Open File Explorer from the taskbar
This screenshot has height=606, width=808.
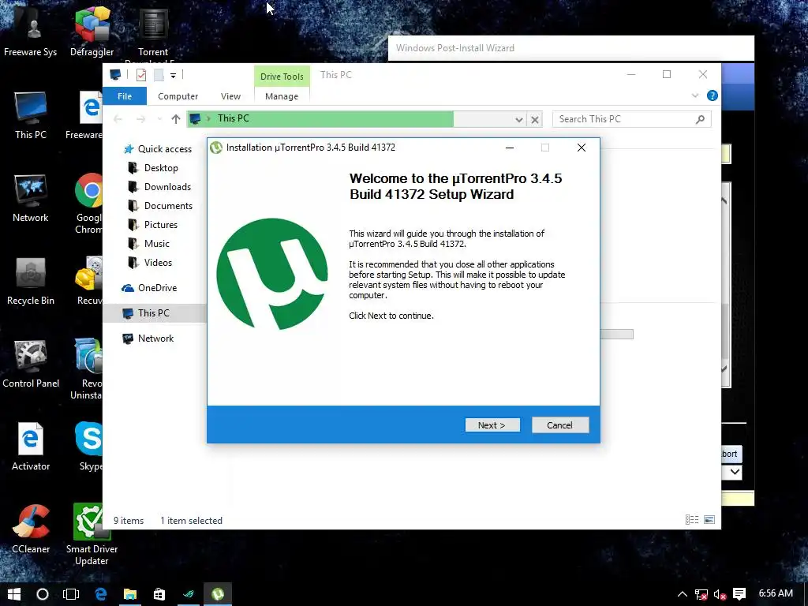click(x=130, y=594)
